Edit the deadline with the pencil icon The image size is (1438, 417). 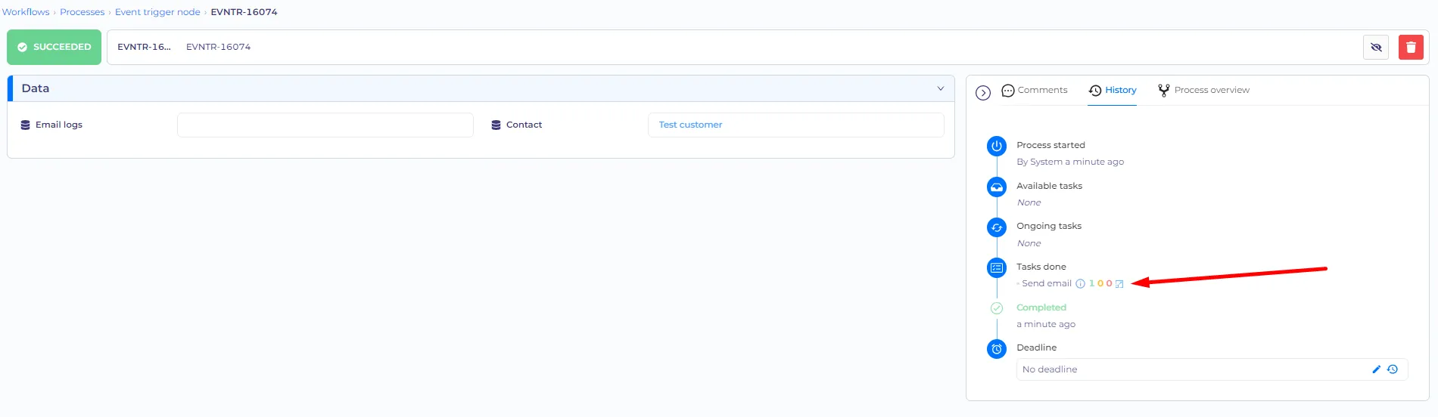[1377, 369]
